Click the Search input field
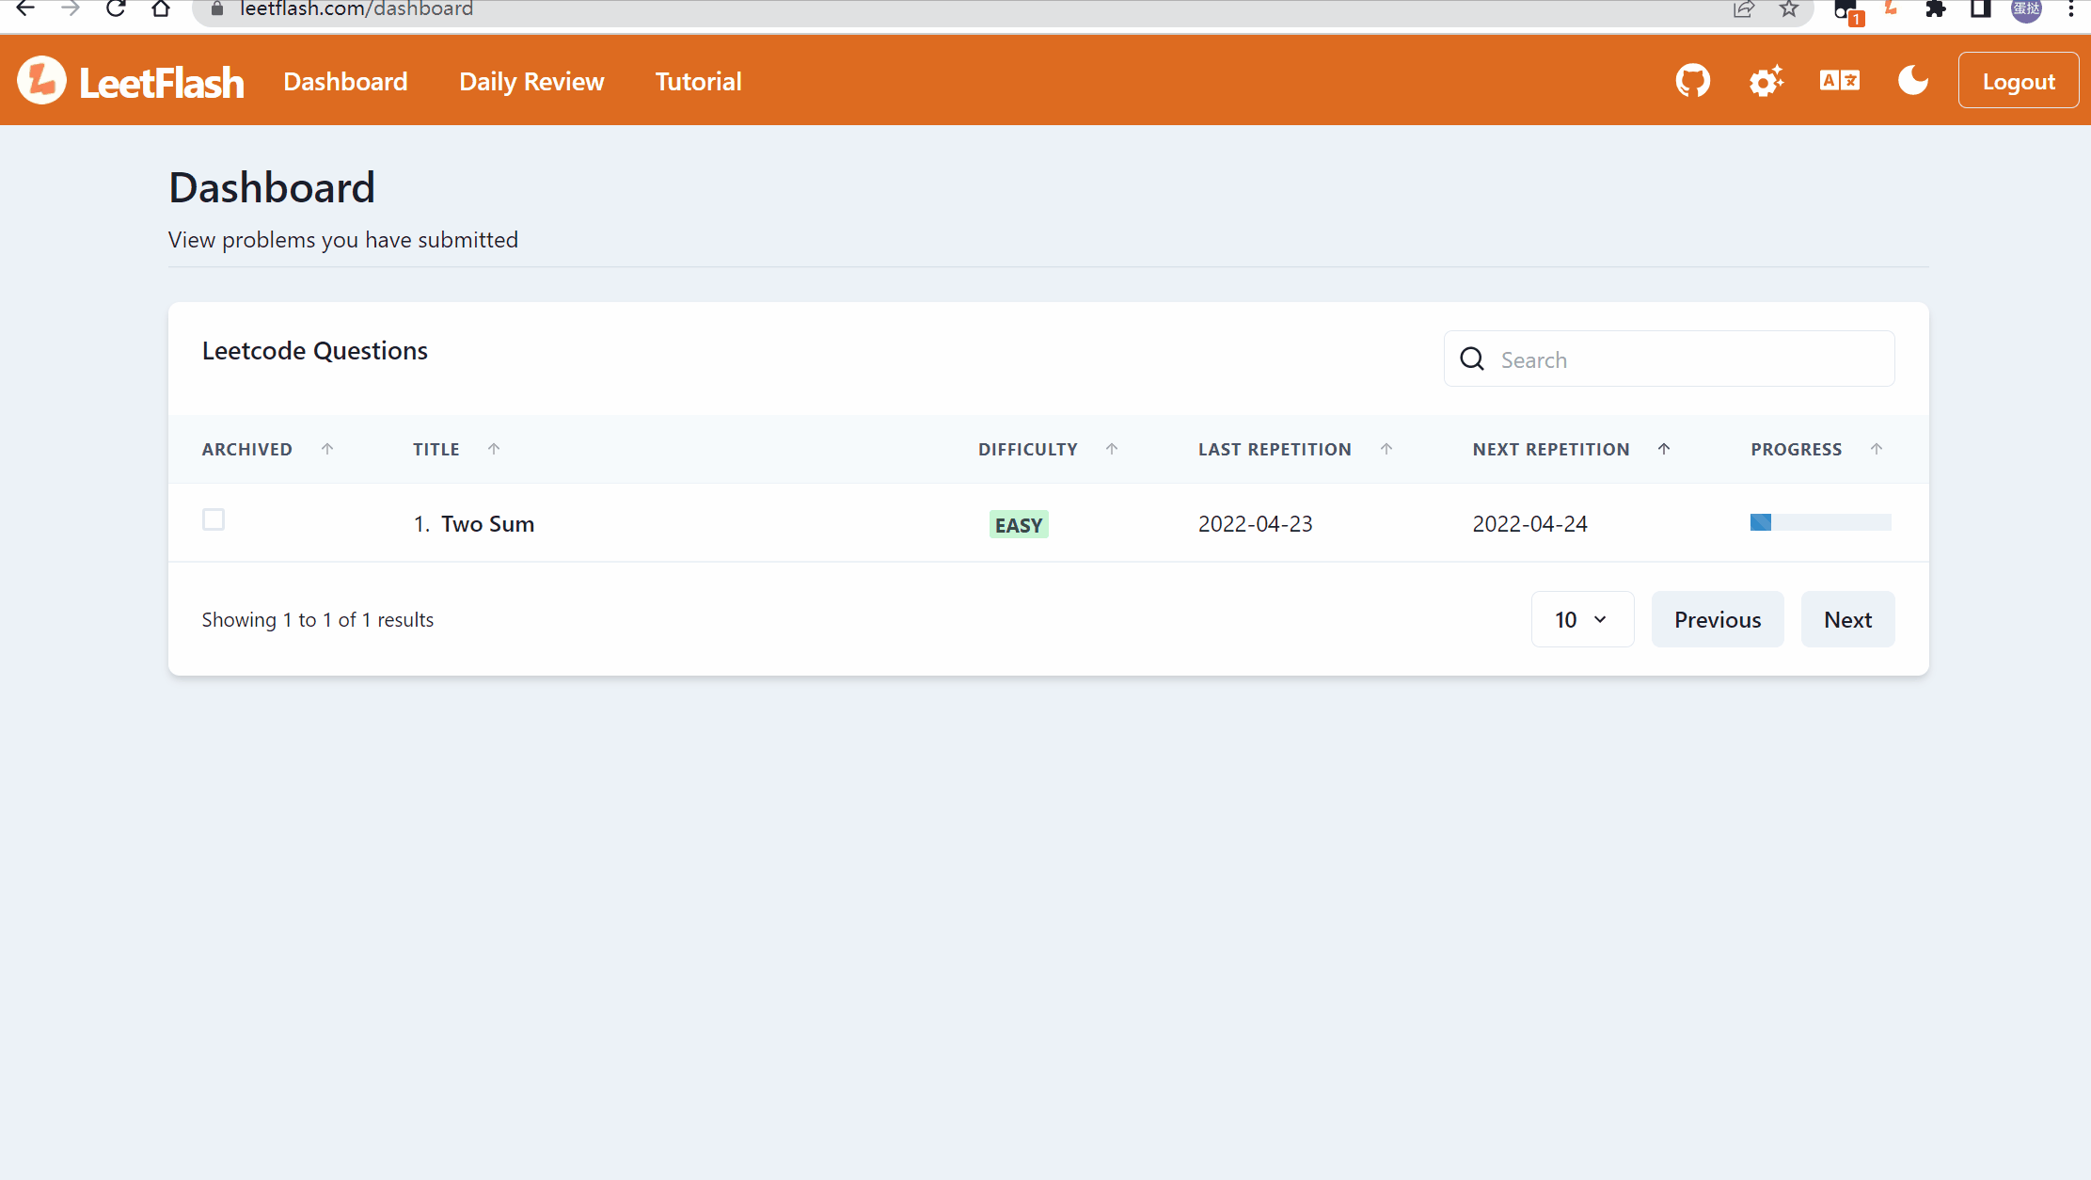The image size is (2091, 1180). (x=1684, y=359)
